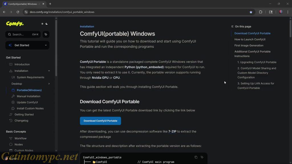
Task: Open Update ComfyUI page
Action: pyautogui.click(x=27, y=102)
